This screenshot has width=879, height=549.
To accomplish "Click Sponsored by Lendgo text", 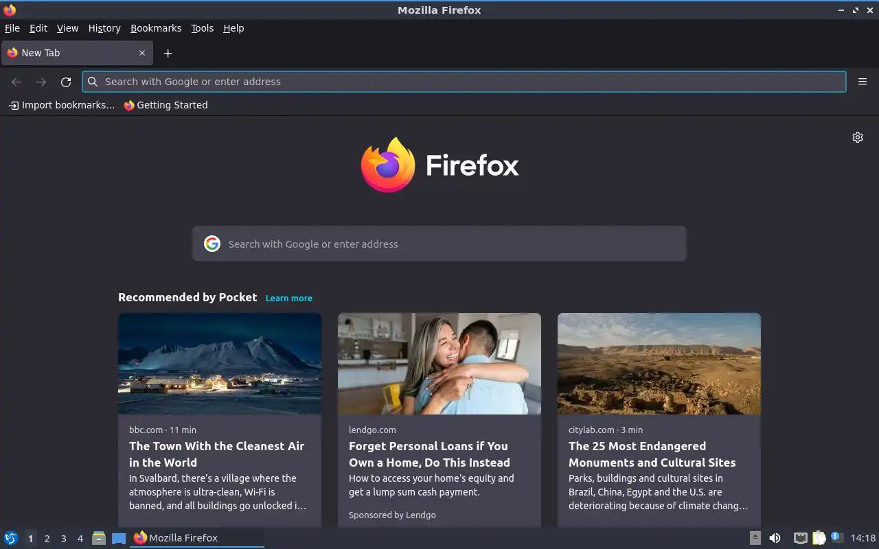I will click(392, 515).
